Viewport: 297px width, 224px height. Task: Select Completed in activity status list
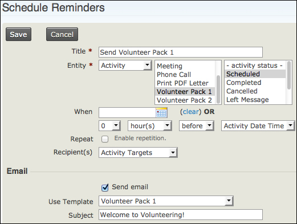click(x=244, y=83)
